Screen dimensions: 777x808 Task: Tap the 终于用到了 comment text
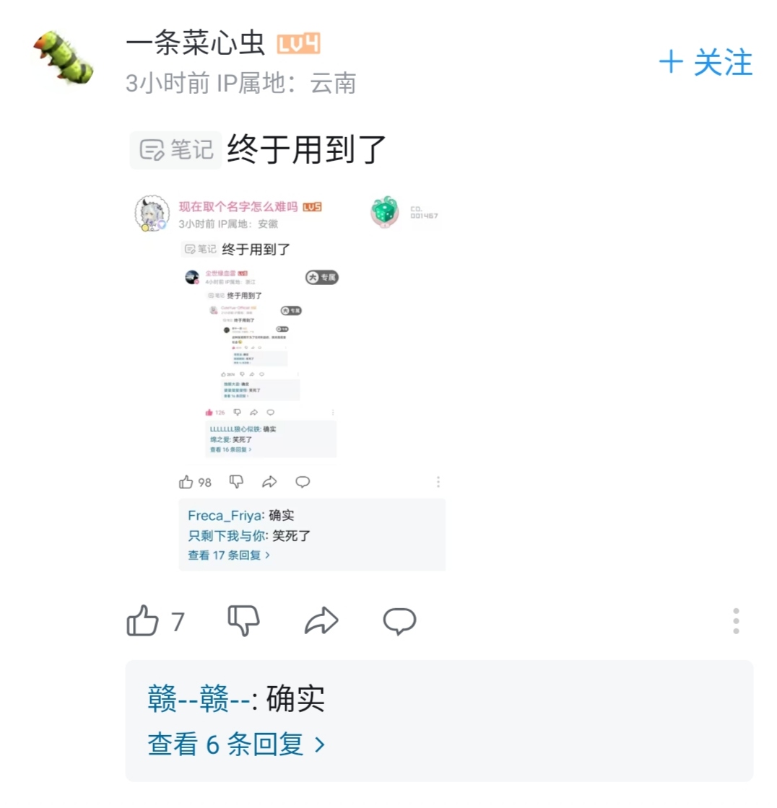click(x=306, y=149)
